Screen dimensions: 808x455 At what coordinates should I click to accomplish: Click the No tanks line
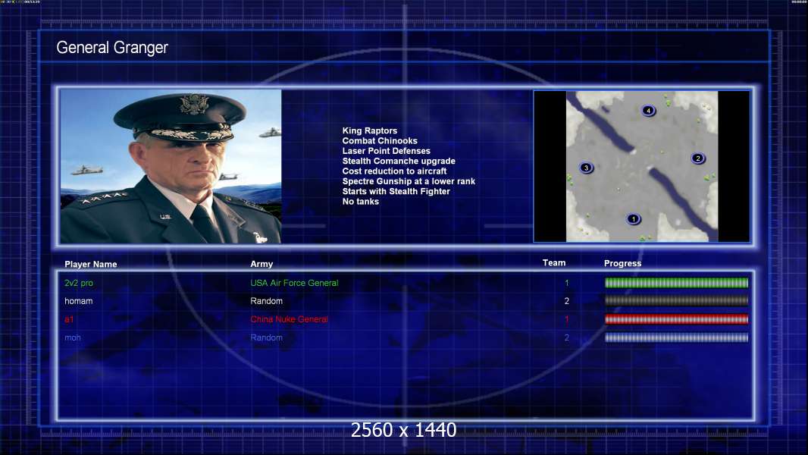[x=361, y=202]
